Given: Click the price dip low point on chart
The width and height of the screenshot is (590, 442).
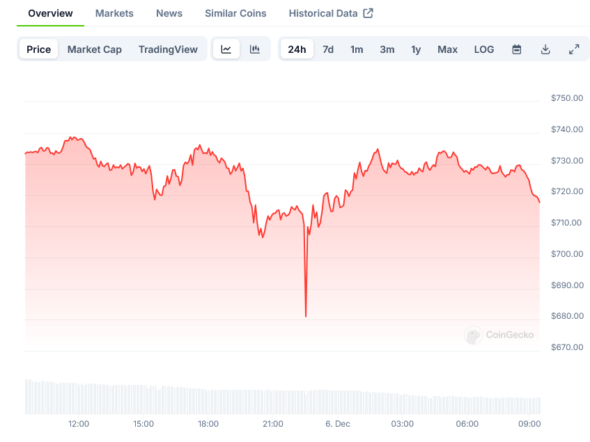Looking at the screenshot, I should tap(306, 316).
